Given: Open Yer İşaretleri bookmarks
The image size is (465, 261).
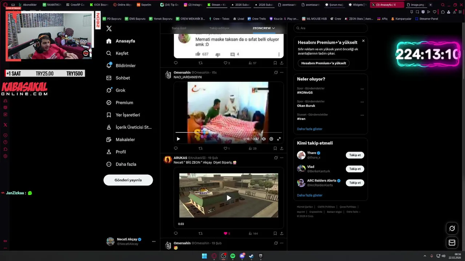Looking at the screenshot, I should coord(123,115).
